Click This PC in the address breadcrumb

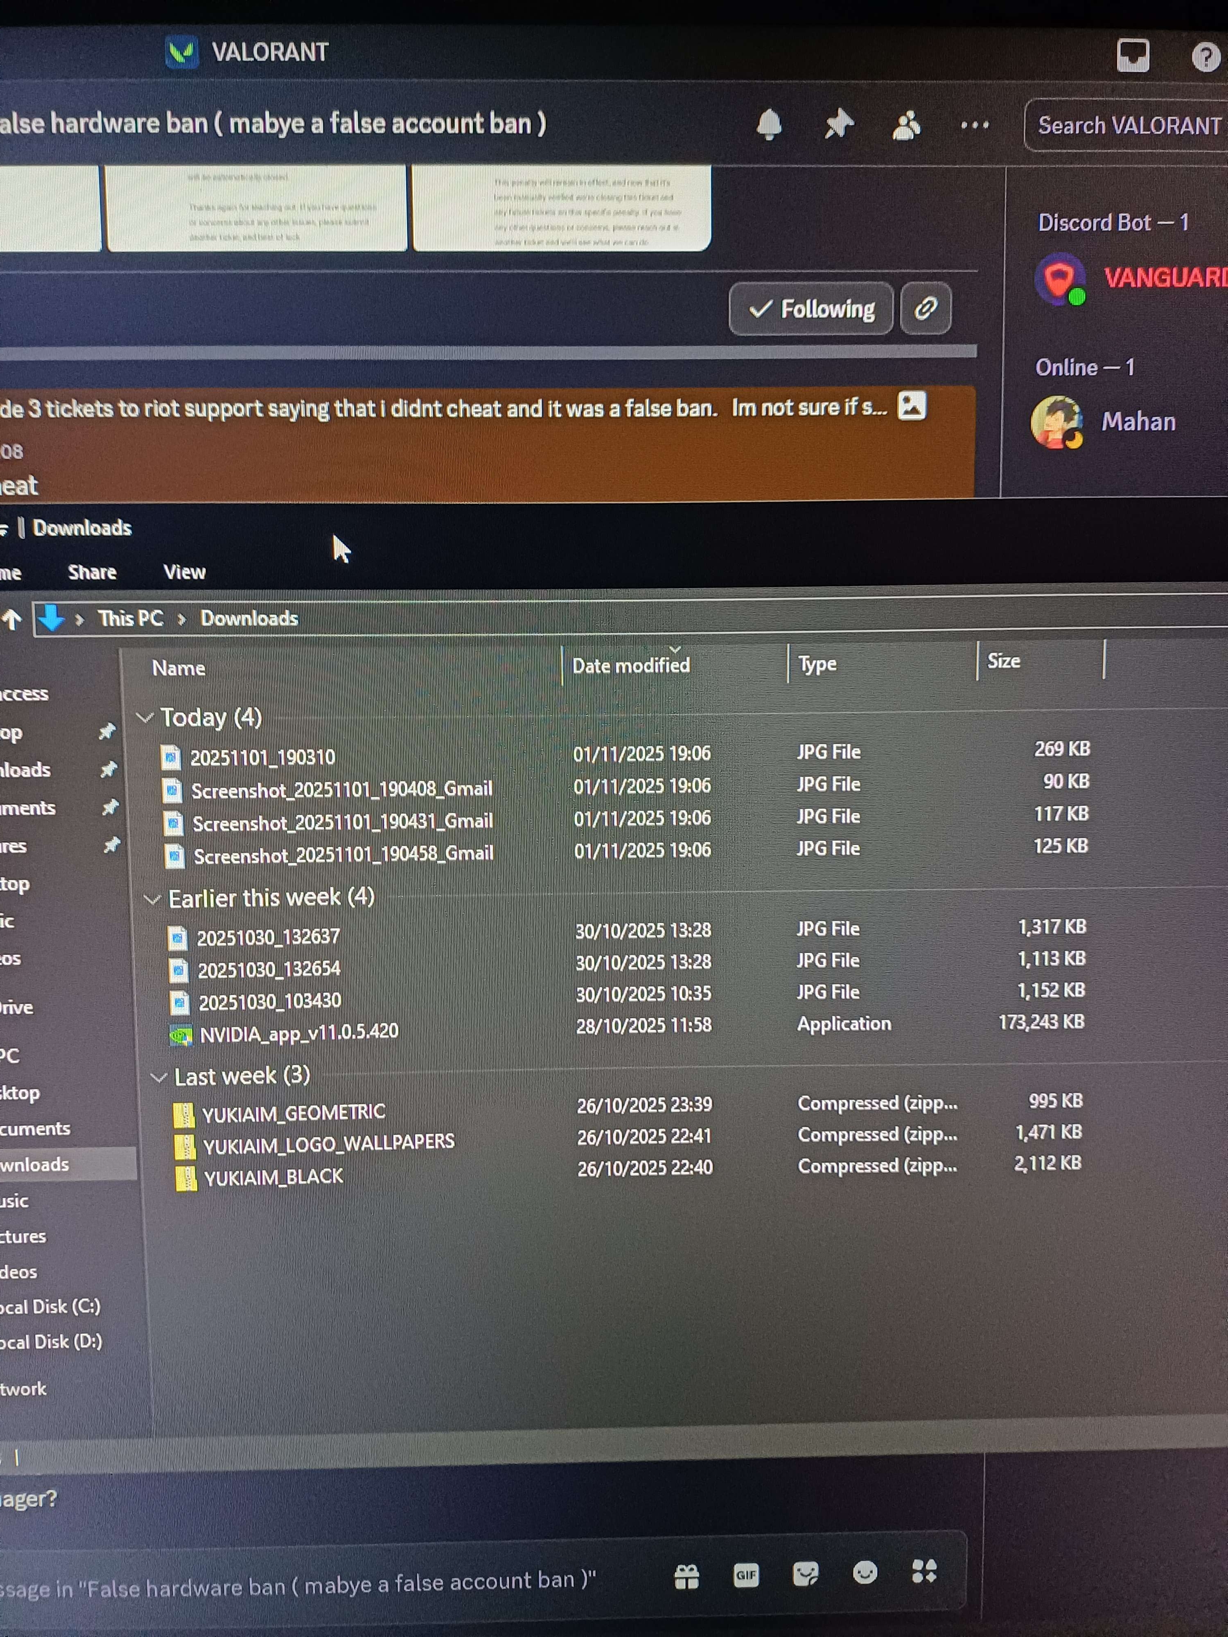[130, 619]
